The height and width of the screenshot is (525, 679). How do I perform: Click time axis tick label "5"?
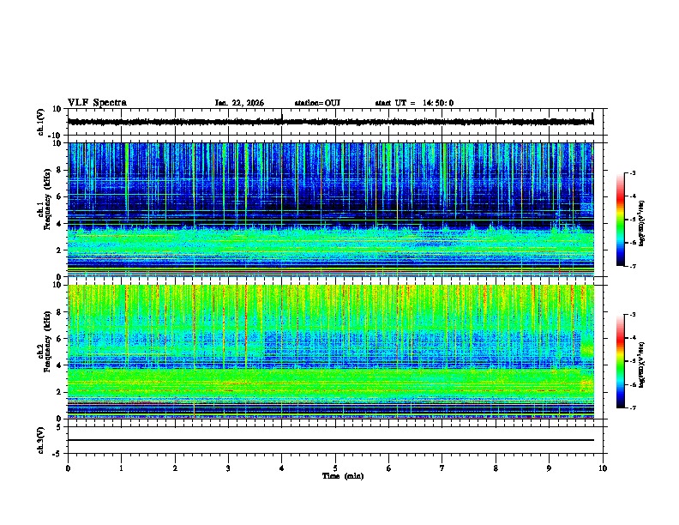(x=335, y=468)
